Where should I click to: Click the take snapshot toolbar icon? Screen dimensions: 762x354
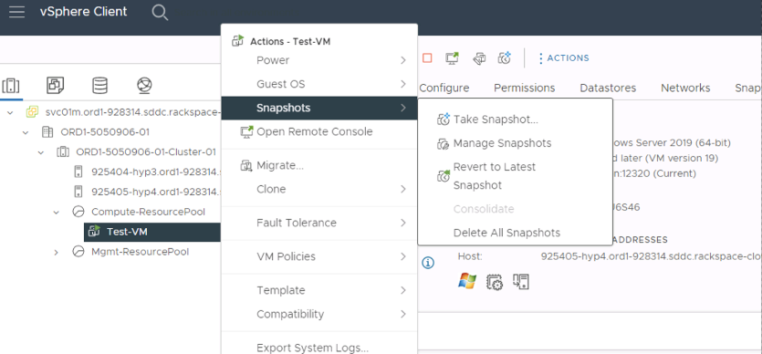(x=505, y=58)
